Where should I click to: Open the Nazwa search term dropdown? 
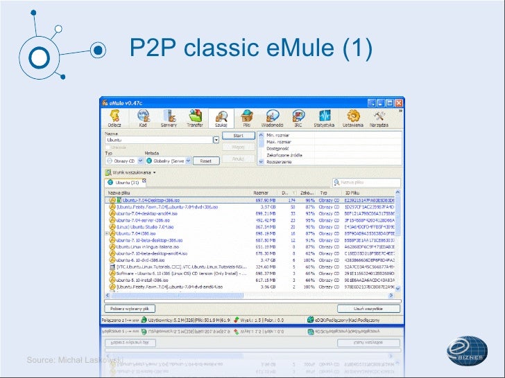point(216,140)
